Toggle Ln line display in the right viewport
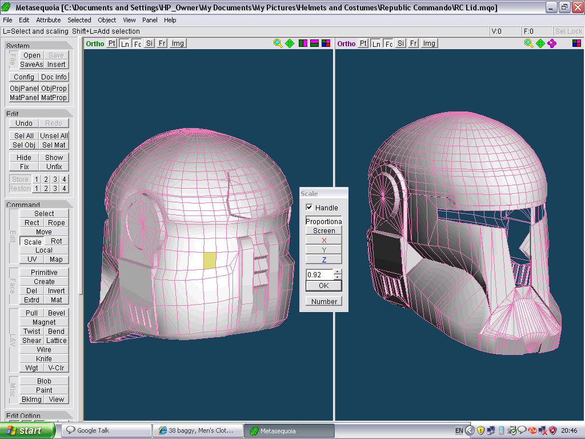 coord(376,43)
